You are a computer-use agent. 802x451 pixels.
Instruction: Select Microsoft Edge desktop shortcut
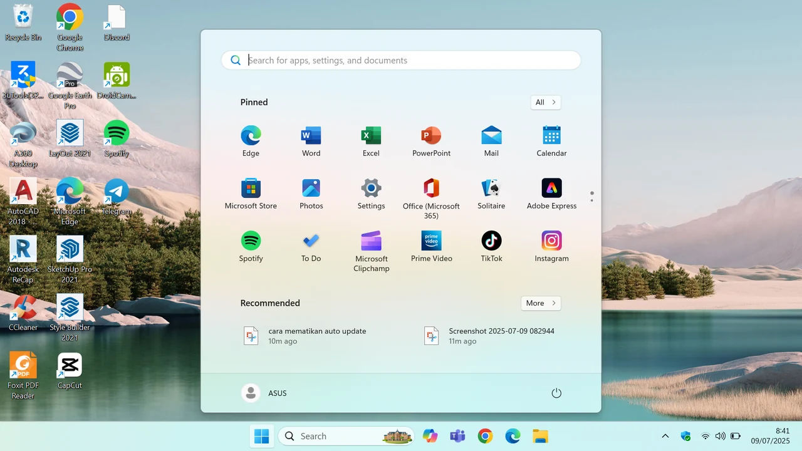click(70, 201)
